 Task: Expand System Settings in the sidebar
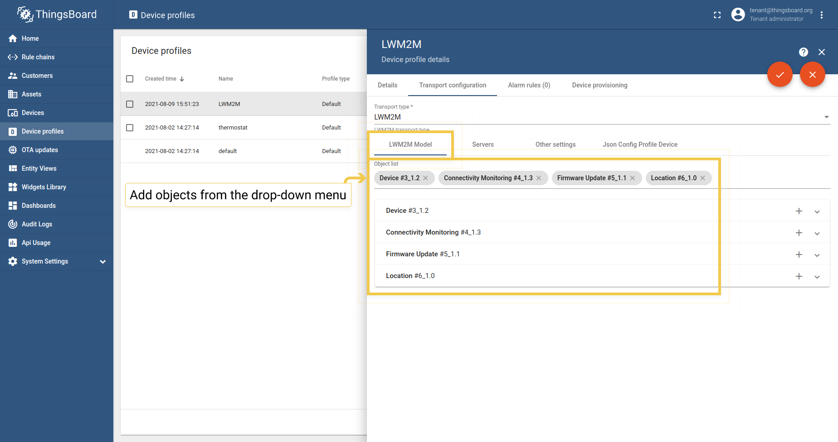pyautogui.click(x=57, y=261)
